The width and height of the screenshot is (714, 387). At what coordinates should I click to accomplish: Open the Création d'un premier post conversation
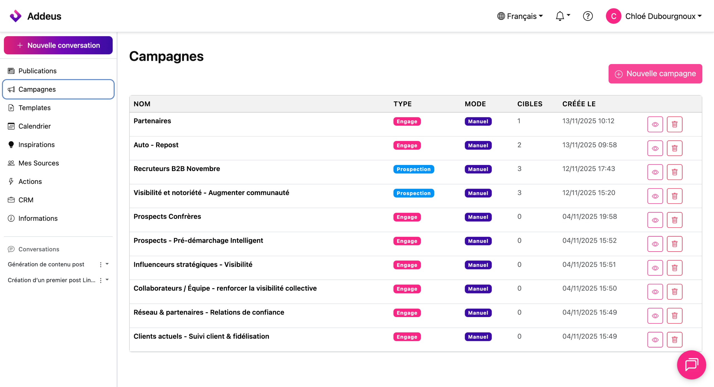coord(51,280)
